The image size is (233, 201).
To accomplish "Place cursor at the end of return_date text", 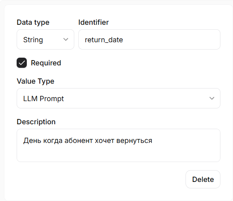I will [x=123, y=40].
